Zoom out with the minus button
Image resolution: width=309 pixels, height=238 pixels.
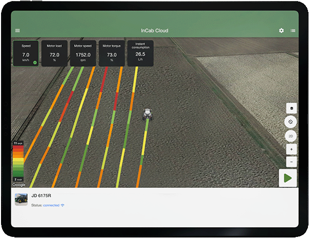click(291, 162)
